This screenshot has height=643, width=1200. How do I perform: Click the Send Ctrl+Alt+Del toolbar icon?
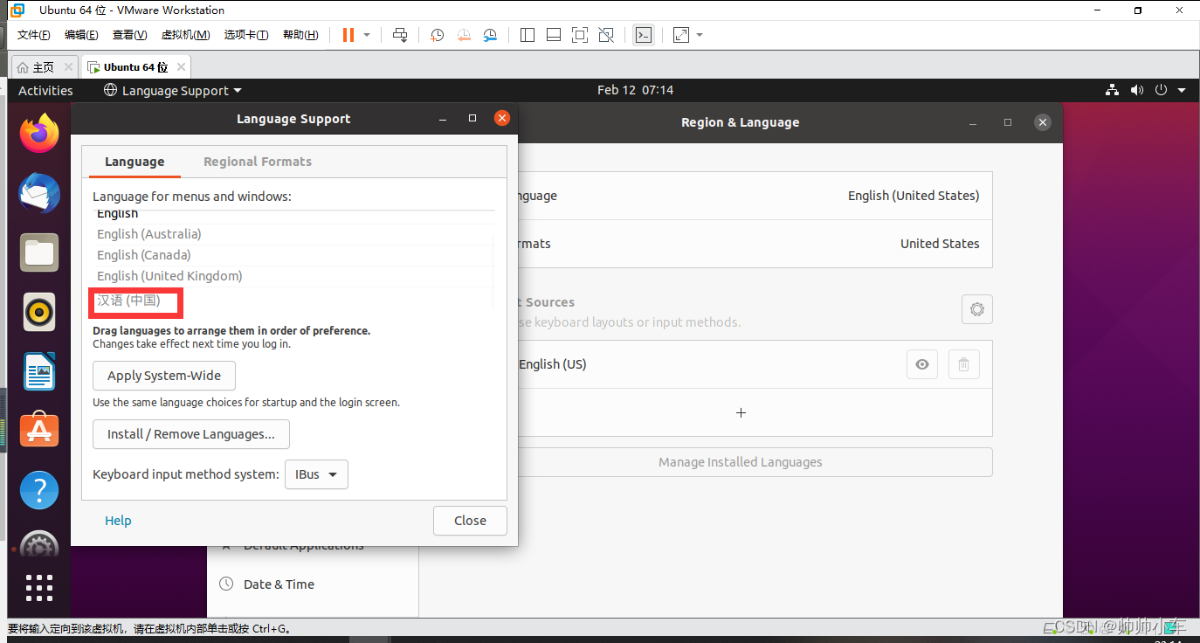400,35
